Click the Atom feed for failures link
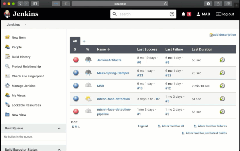This screenshot has height=151, width=240. pyautogui.click(x=212, y=126)
